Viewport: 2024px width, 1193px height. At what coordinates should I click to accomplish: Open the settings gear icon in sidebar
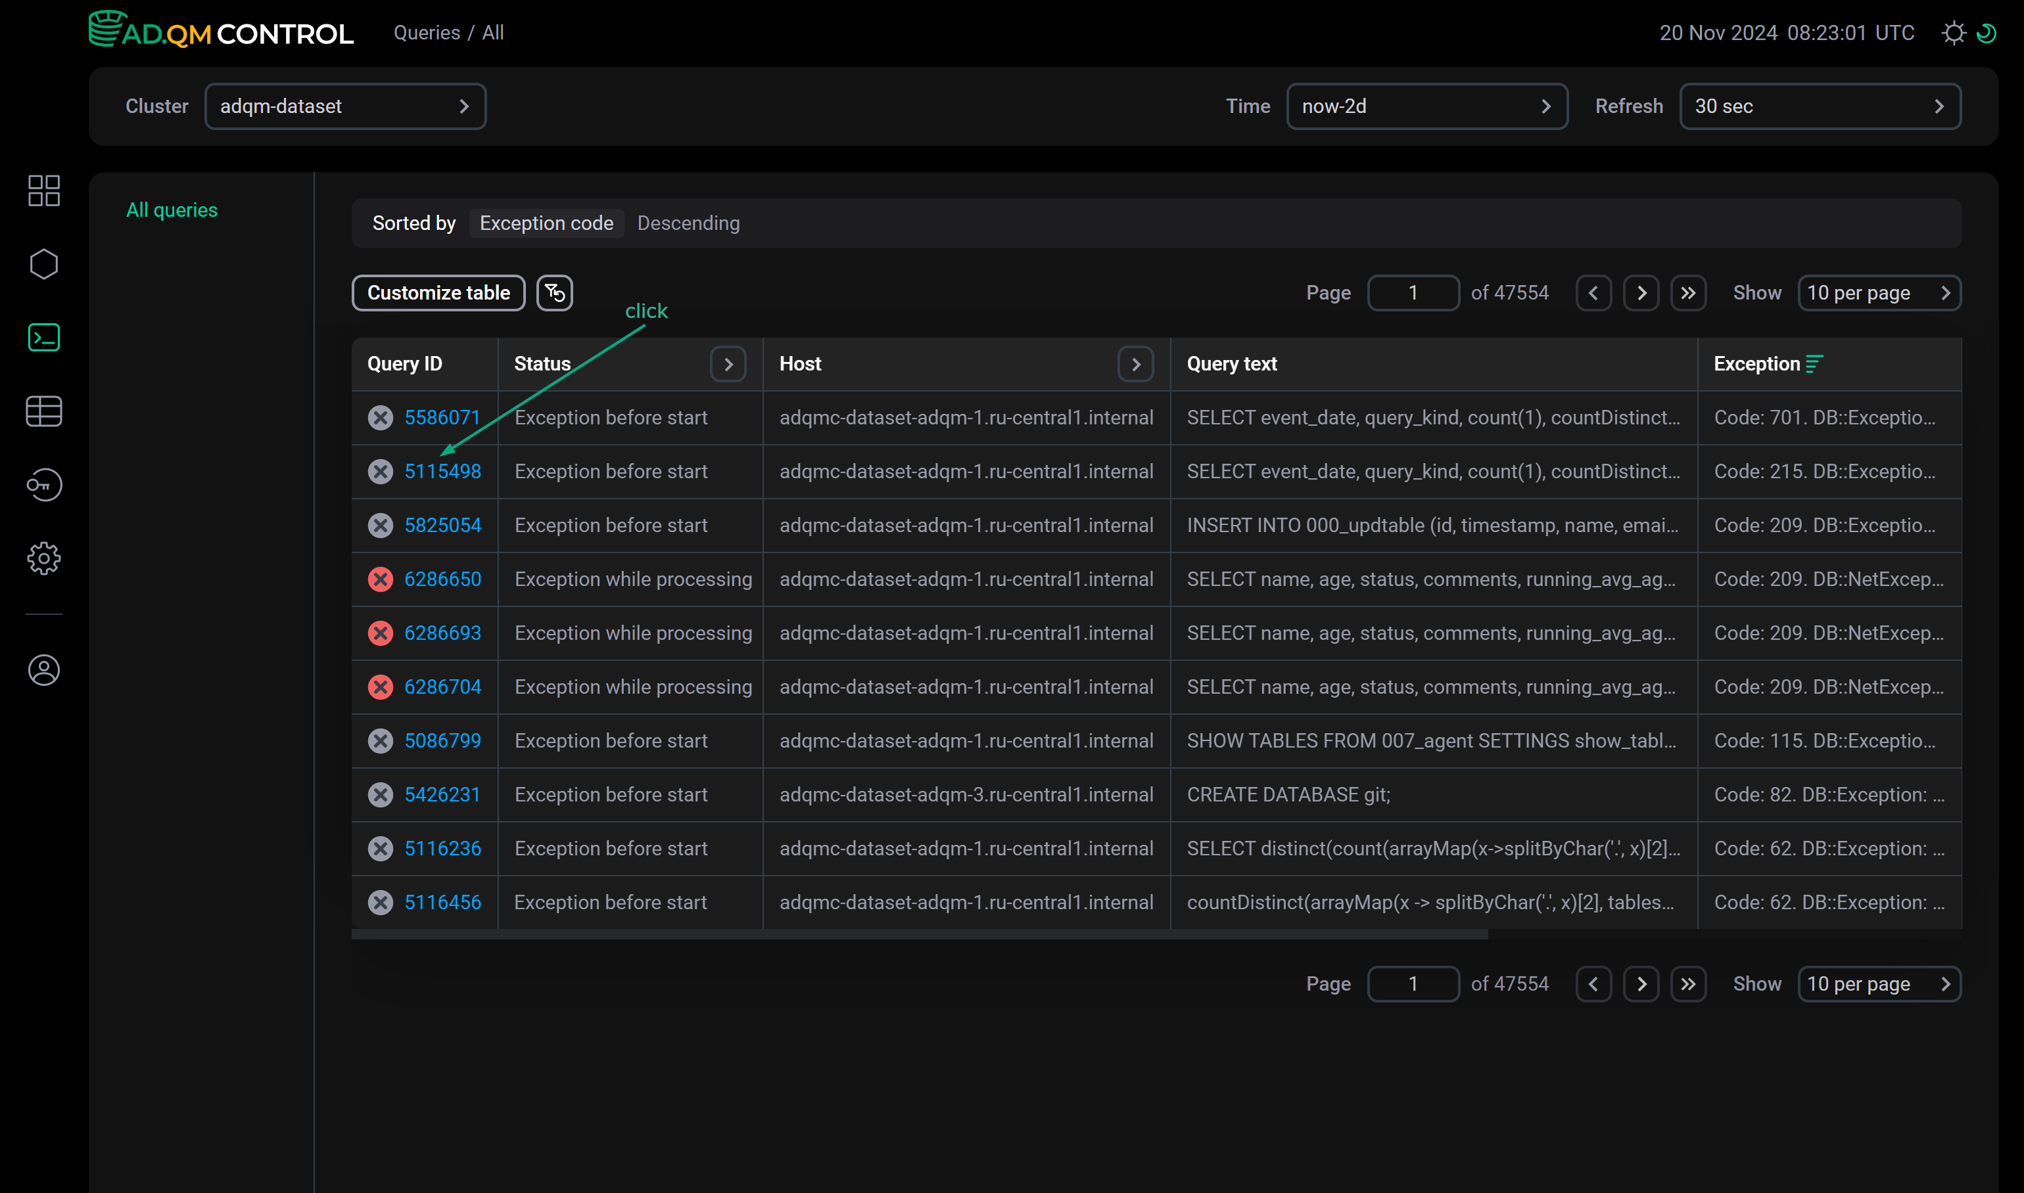point(43,558)
